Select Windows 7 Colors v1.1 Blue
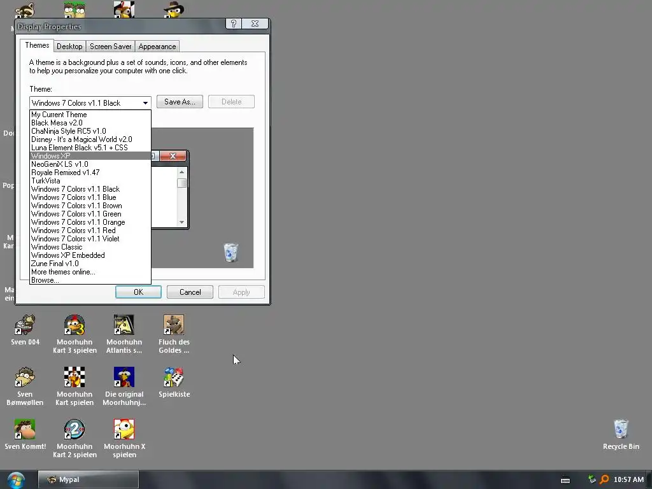This screenshot has width=652, height=489. pyautogui.click(x=90, y=197)
